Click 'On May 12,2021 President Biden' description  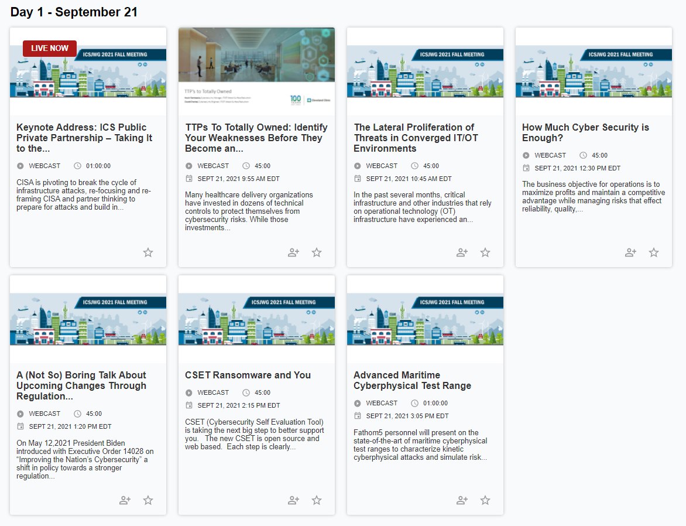tap(85, 459)
